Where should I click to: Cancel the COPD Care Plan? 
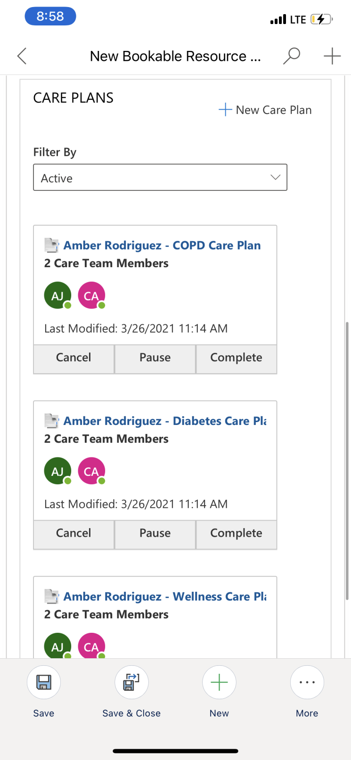tap(73, 358)
